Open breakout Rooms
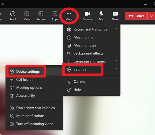The width and height of the screenshot is (155, 135). [x=41, y=16]
